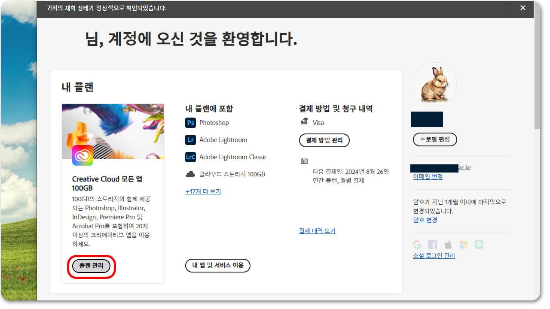Click the Apple social login icon

[x=448, y=245]
